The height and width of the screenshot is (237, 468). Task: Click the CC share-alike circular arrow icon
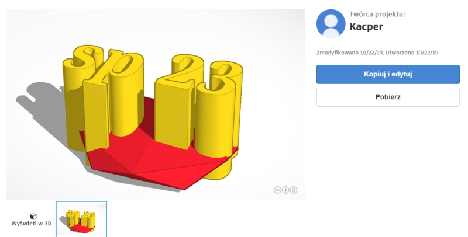tap(294, 190)
